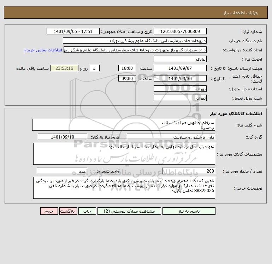Click the شرح کلی نیاز label
This screenshot has height=264, width=272.
(x=249, y=125)
